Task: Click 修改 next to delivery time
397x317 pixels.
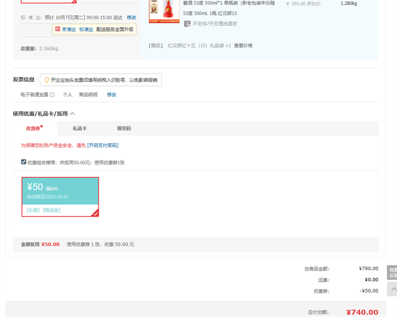Action: click(131, 17)
